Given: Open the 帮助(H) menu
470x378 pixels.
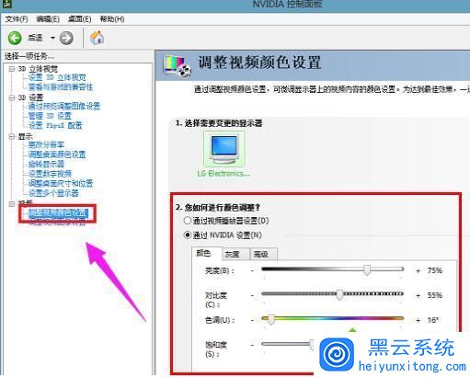Looking at the screenshot, I should tap(112, 19).
